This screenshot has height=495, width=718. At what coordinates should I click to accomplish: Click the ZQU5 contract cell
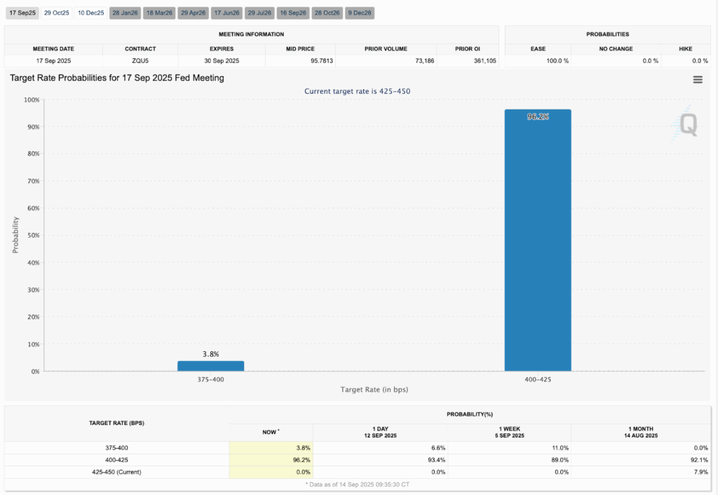pos(140,61)
